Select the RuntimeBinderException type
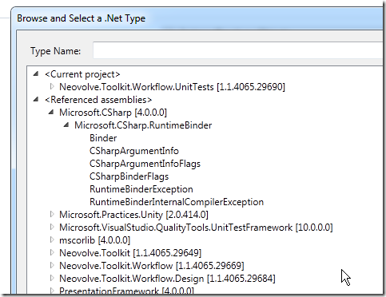 coord(141,189)
